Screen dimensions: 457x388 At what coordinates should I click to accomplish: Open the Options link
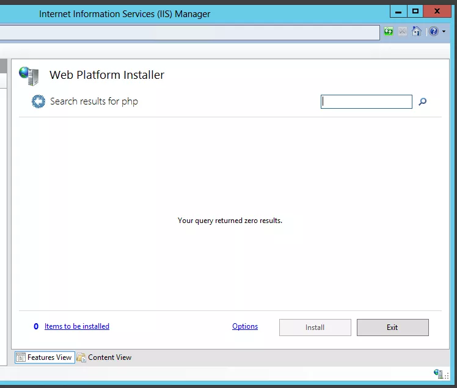coord(245,326)
